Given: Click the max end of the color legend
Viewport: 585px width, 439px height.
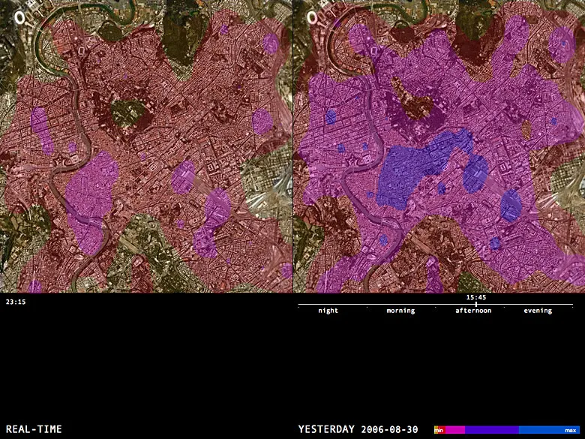Looking at the screenshot, I should (x=570, y=430).
